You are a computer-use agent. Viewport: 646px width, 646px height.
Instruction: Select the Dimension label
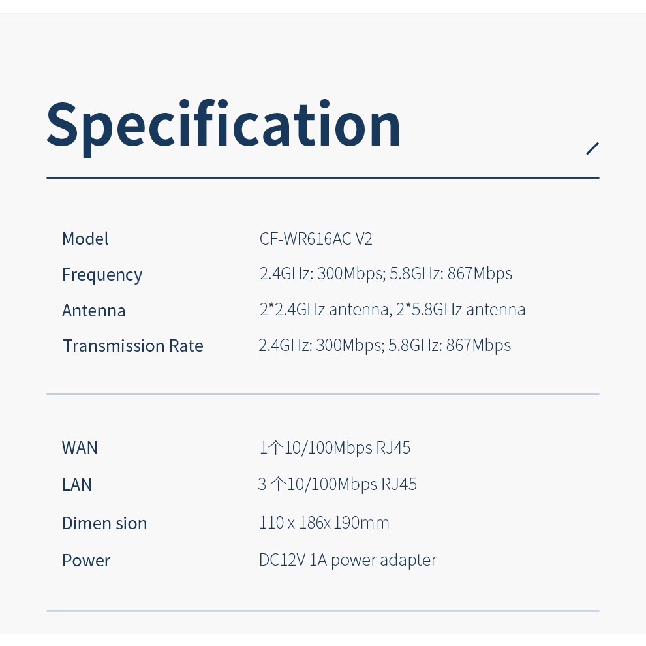[x=104, y=523]
